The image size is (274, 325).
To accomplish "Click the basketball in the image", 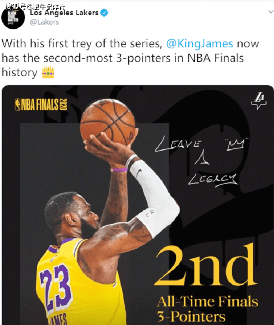I will coord(108,122).
